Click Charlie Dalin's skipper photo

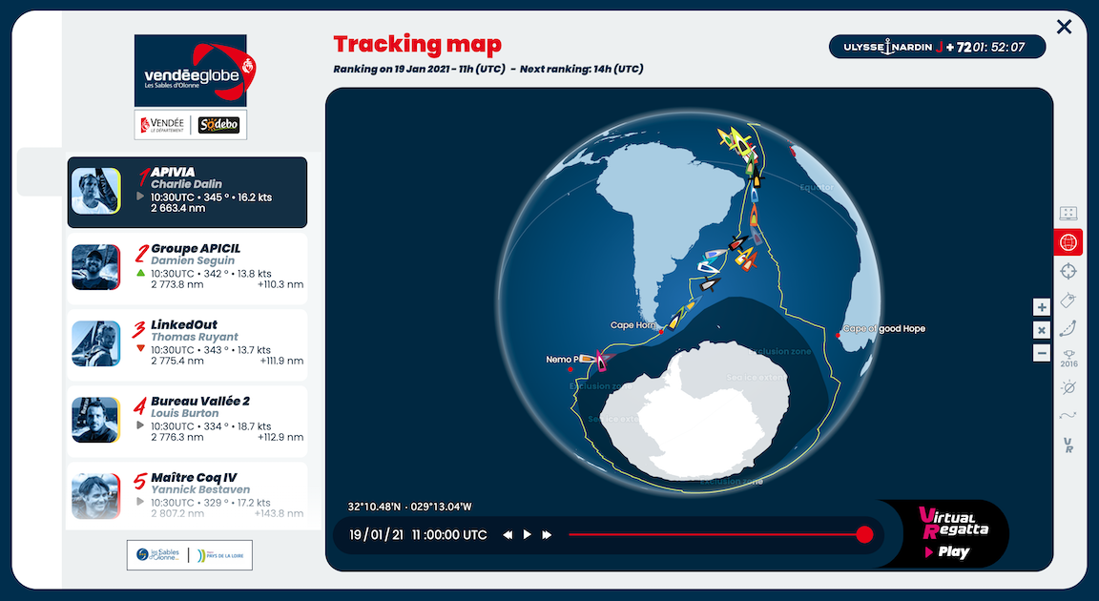pos(96,191)
